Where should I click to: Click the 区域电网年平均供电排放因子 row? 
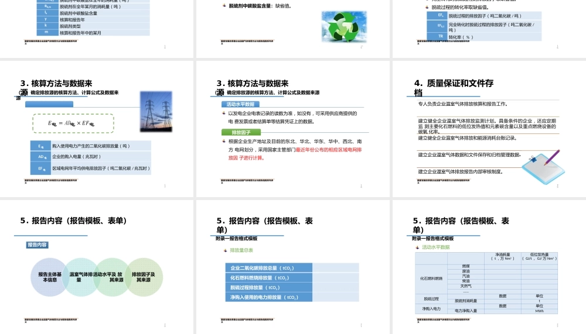[x=91, y=168]
